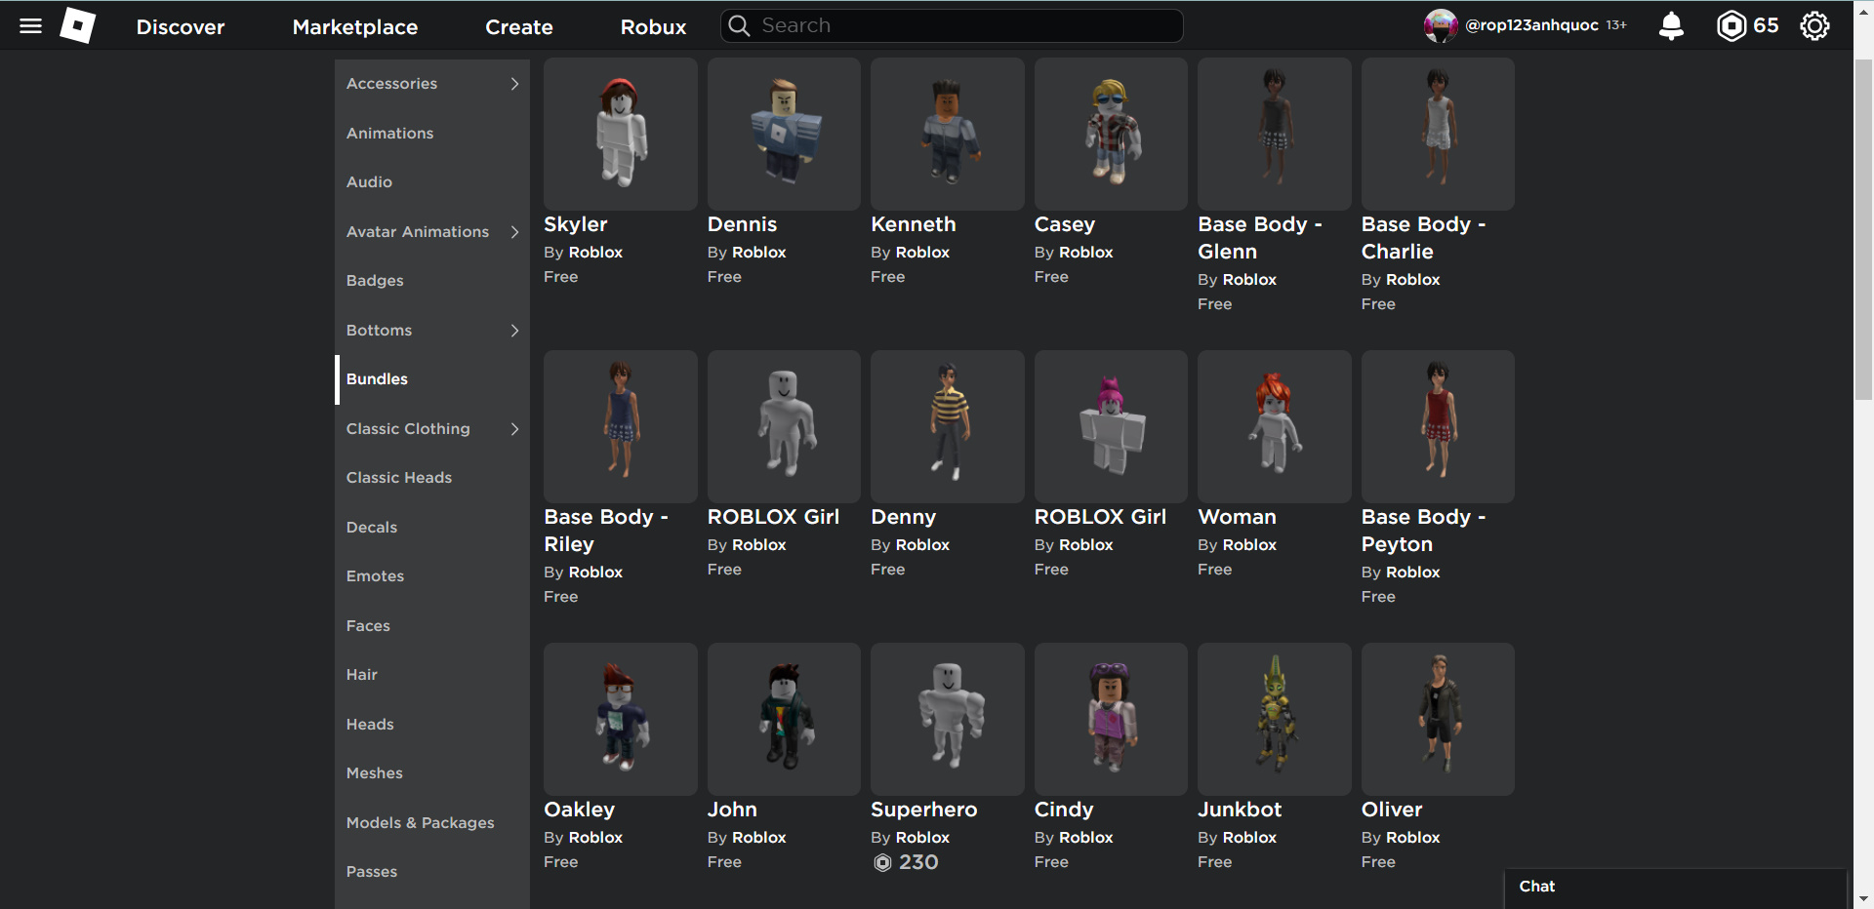Click in the Search input field

pos(952,26)
